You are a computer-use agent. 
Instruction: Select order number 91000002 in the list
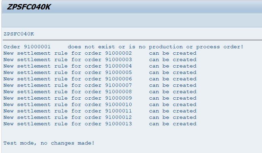(x=118, y=53)
